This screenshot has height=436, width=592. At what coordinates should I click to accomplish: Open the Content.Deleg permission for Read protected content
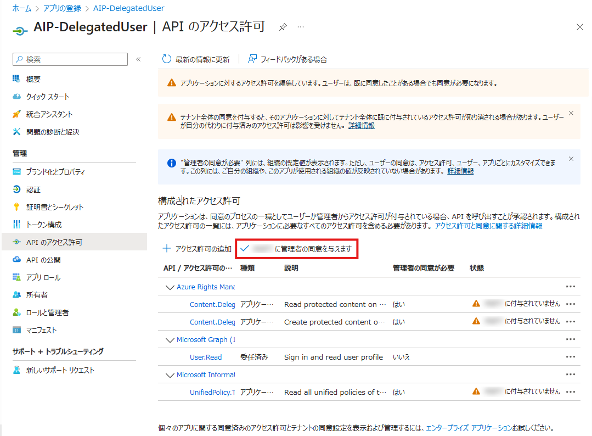[212, 305]
